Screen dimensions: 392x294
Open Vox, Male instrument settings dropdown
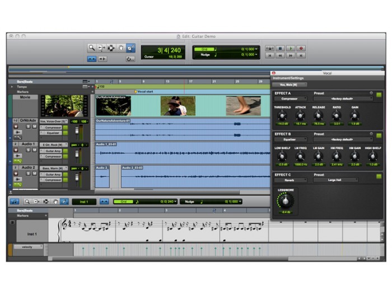point(290,85)
